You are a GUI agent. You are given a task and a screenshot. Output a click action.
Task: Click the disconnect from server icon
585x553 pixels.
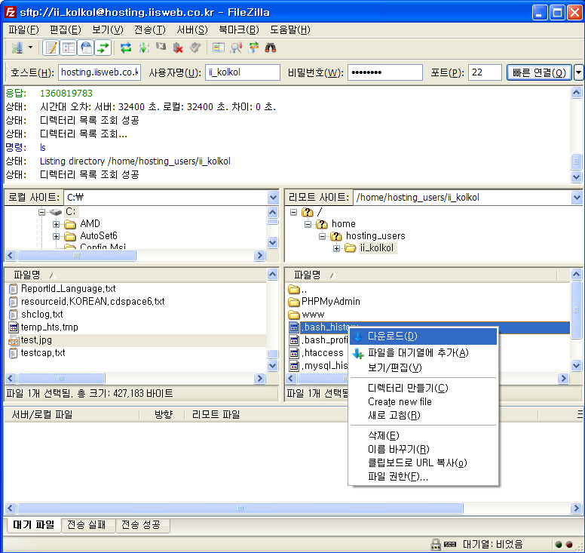(x=178, y=48)
